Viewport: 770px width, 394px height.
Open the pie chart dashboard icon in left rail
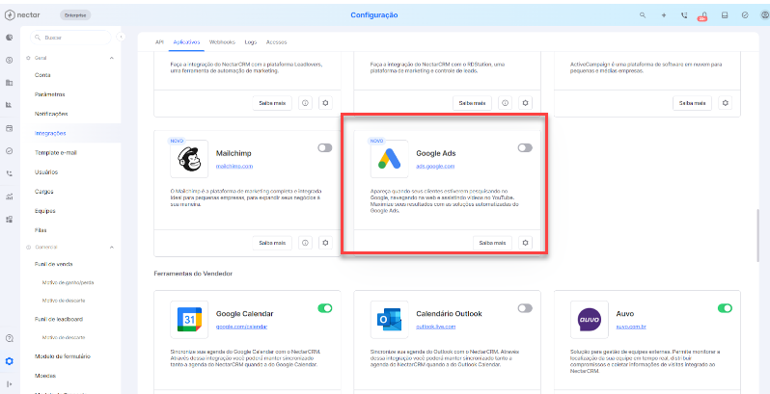pyautogui.click(x=10, y=38)
